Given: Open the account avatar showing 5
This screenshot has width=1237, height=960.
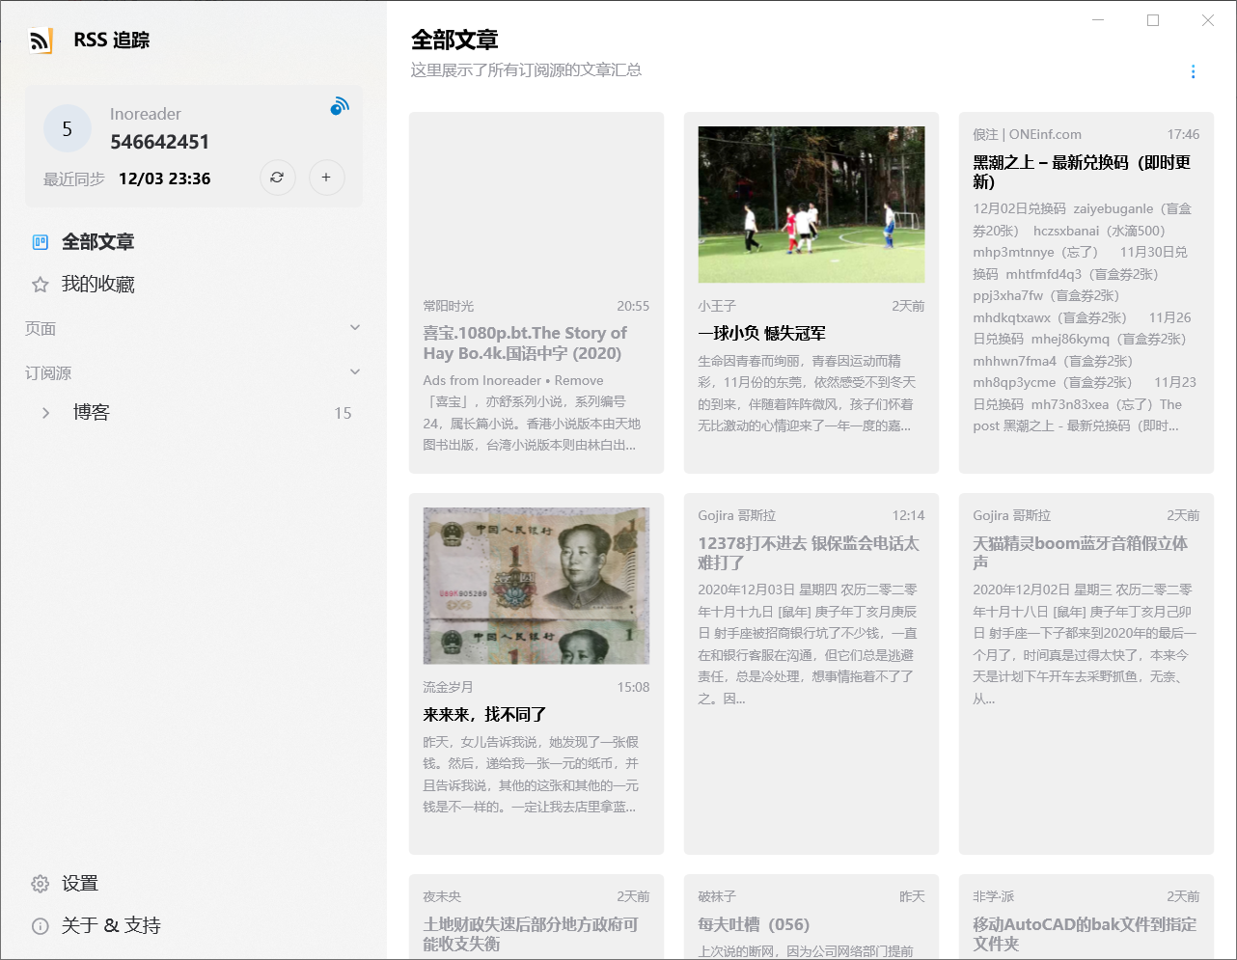Looking at the screenshot, I should point(68,128).
